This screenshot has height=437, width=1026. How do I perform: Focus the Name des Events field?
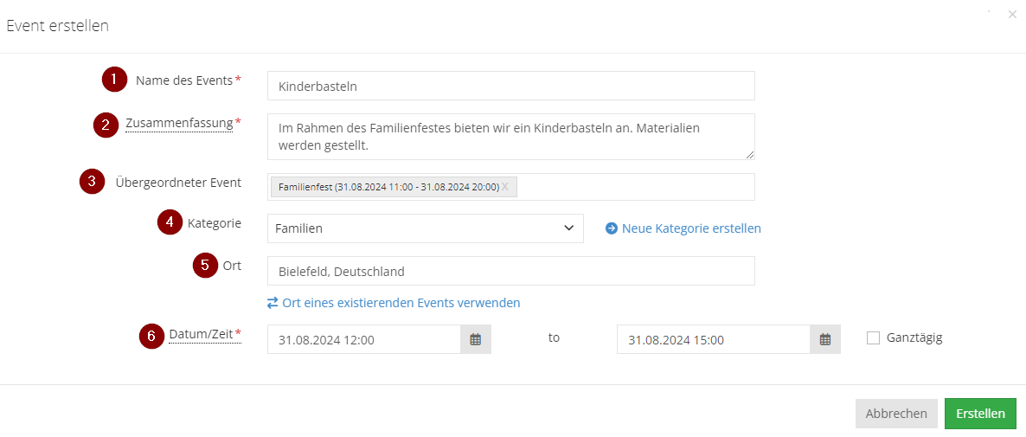(x=511, y=86)
